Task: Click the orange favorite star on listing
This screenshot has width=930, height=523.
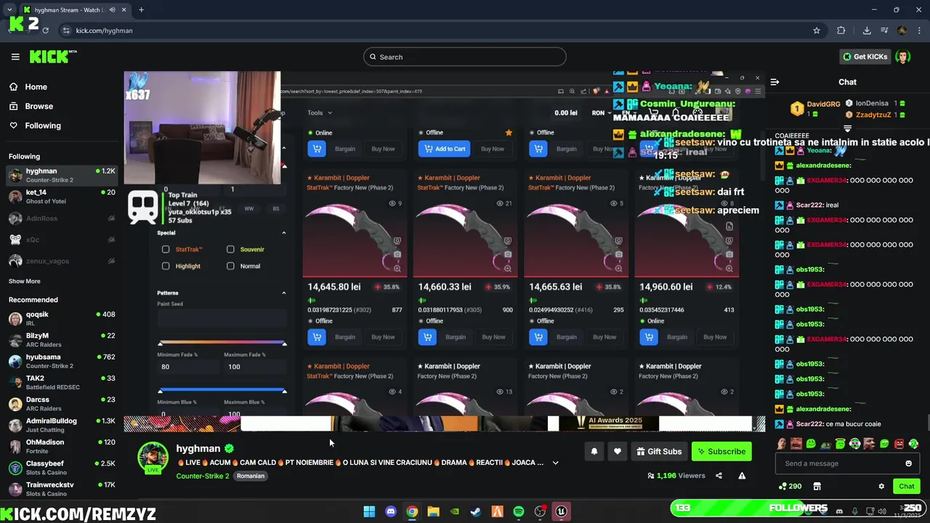Action: (x=509, y=132)
